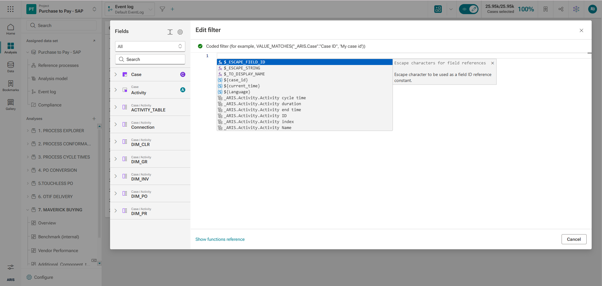Expand the ACTIVITY_TABLE field group
The width and height of the screenshot is (602, 286).
coord(116,107)
